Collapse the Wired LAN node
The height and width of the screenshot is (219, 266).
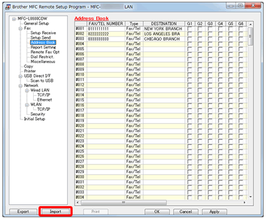point(27,90)
